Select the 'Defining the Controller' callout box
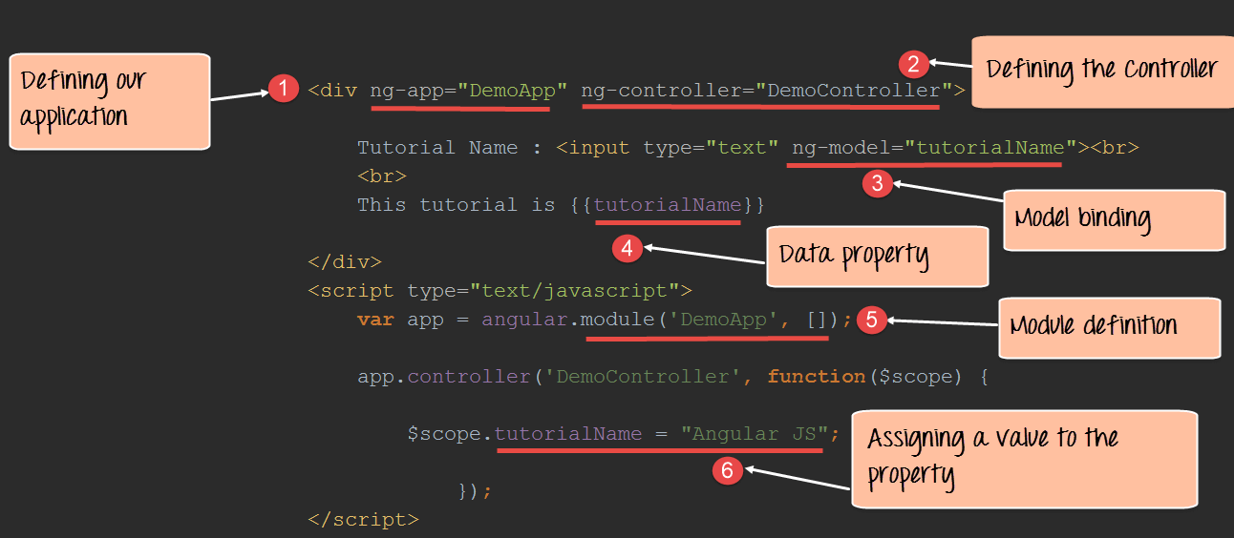This screenshot has width=1234, height=538. point(1100,71)
